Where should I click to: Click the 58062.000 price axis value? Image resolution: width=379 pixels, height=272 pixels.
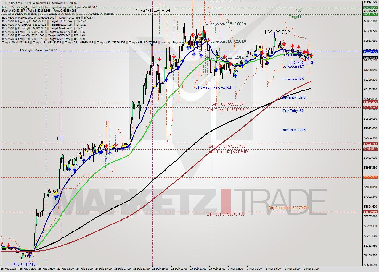pos(370,129)
